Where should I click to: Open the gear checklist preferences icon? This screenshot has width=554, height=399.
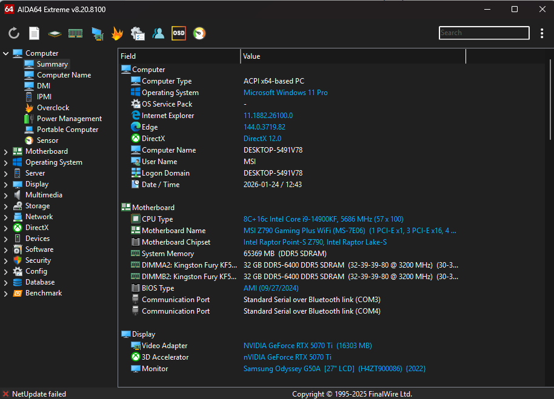tap(138, 33)
